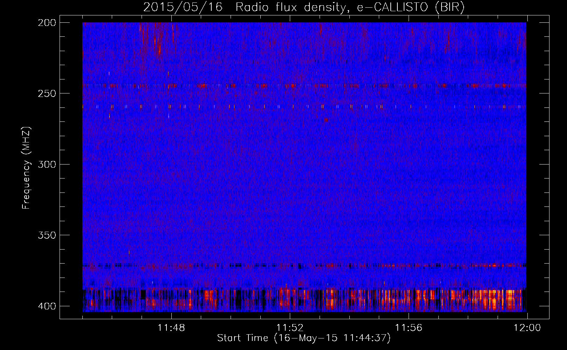Image resolution: width=567 pixels, height=350 pixels.
Task: Click the 11:56 time tick label
Action: tap(409, 328)
